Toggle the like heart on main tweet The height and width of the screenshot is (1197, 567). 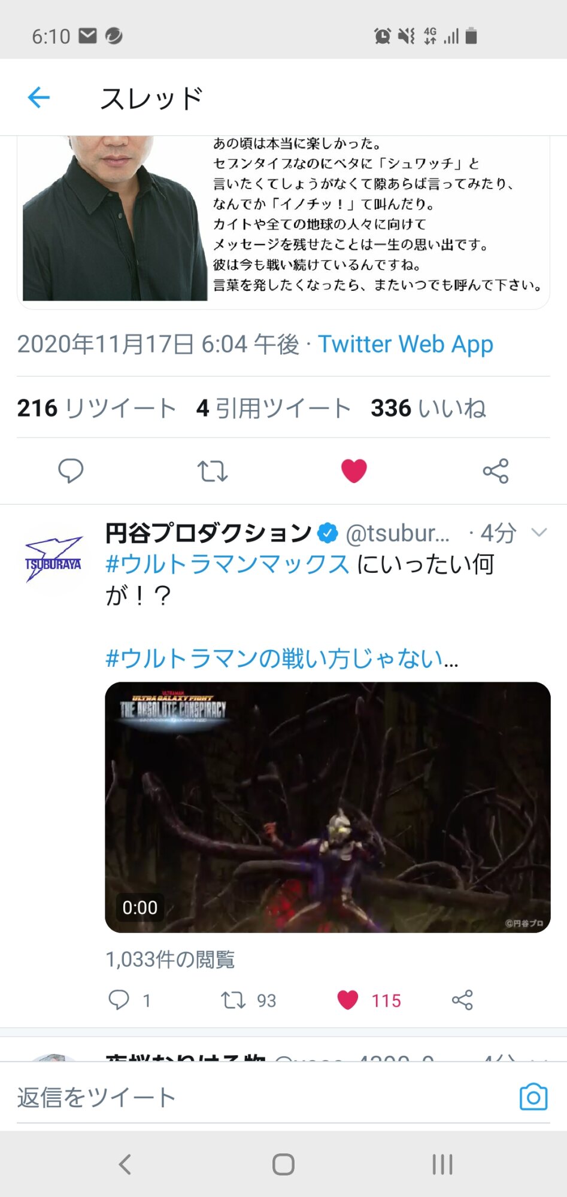(x=354, y=471)
